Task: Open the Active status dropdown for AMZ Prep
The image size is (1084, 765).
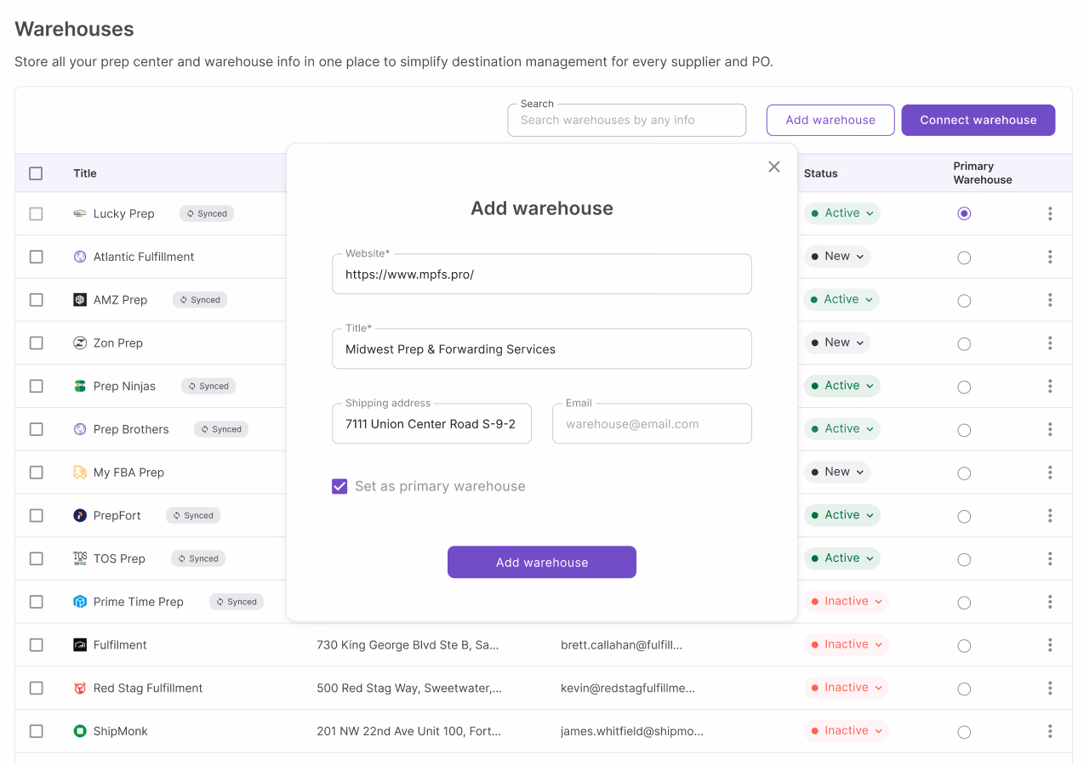Action: [842, 299]
